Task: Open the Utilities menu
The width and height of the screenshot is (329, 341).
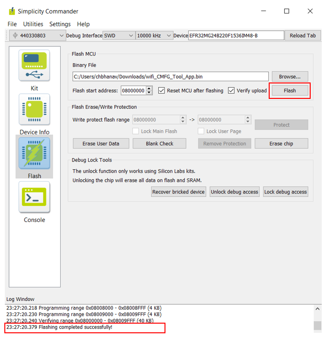Action: pos(33,24)
